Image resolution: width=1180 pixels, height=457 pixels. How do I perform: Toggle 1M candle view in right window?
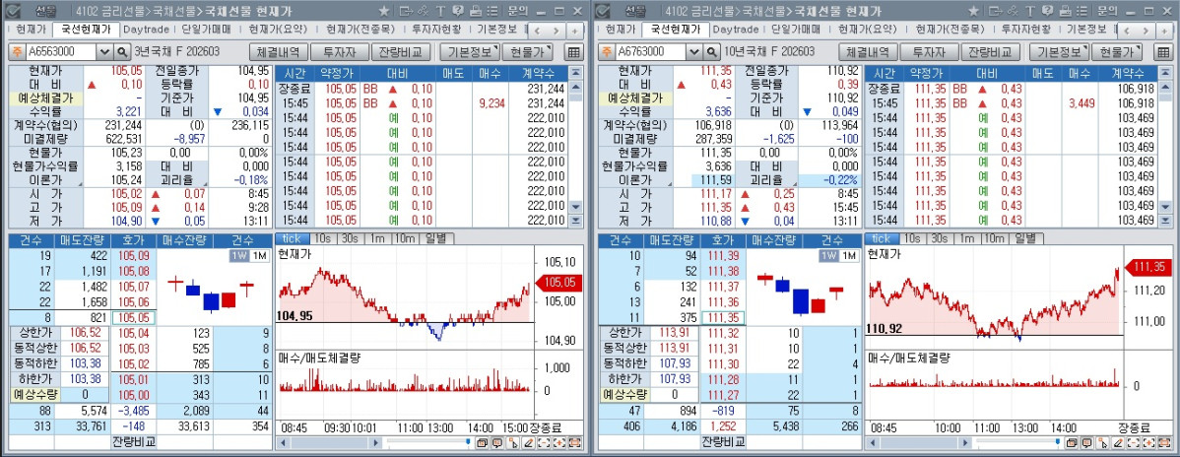point(848,256)
